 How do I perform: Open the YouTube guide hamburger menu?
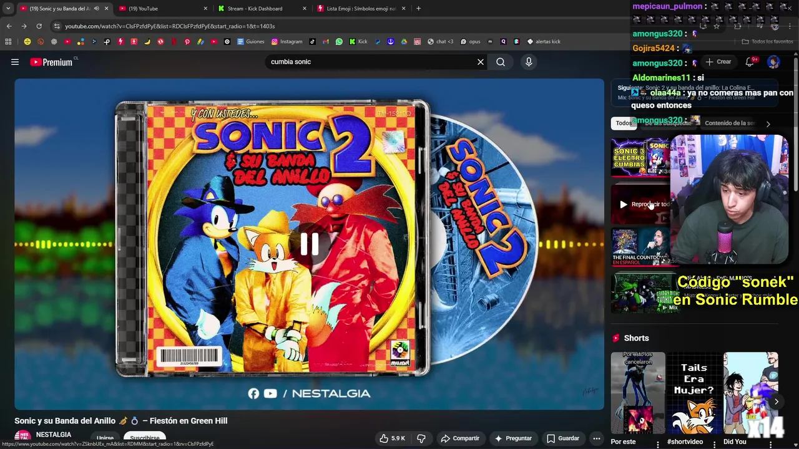[15, 62]
